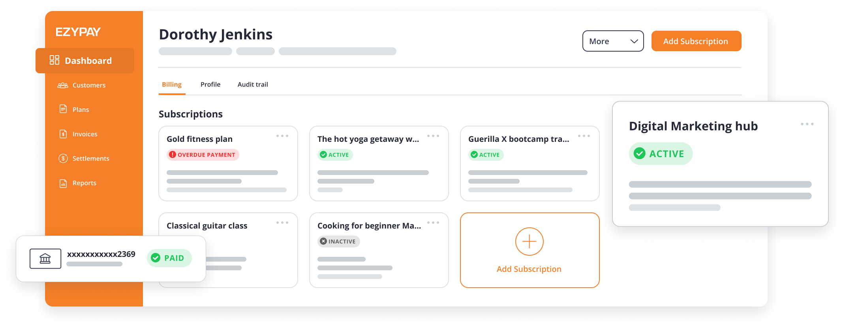Click the Plans document icon
The height and width of the screenshot is (327, 845).
tap(63, 109)
